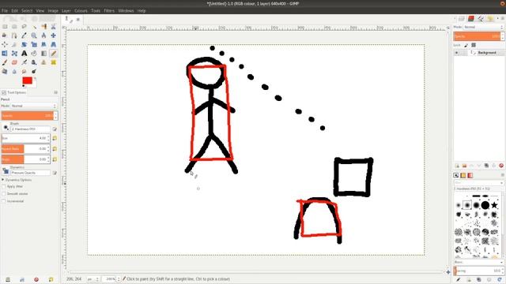Image resolution: width=506 pixels, height=284 pixels.
Task: Select the Free Select lasso tool
Action: [25, 27]
